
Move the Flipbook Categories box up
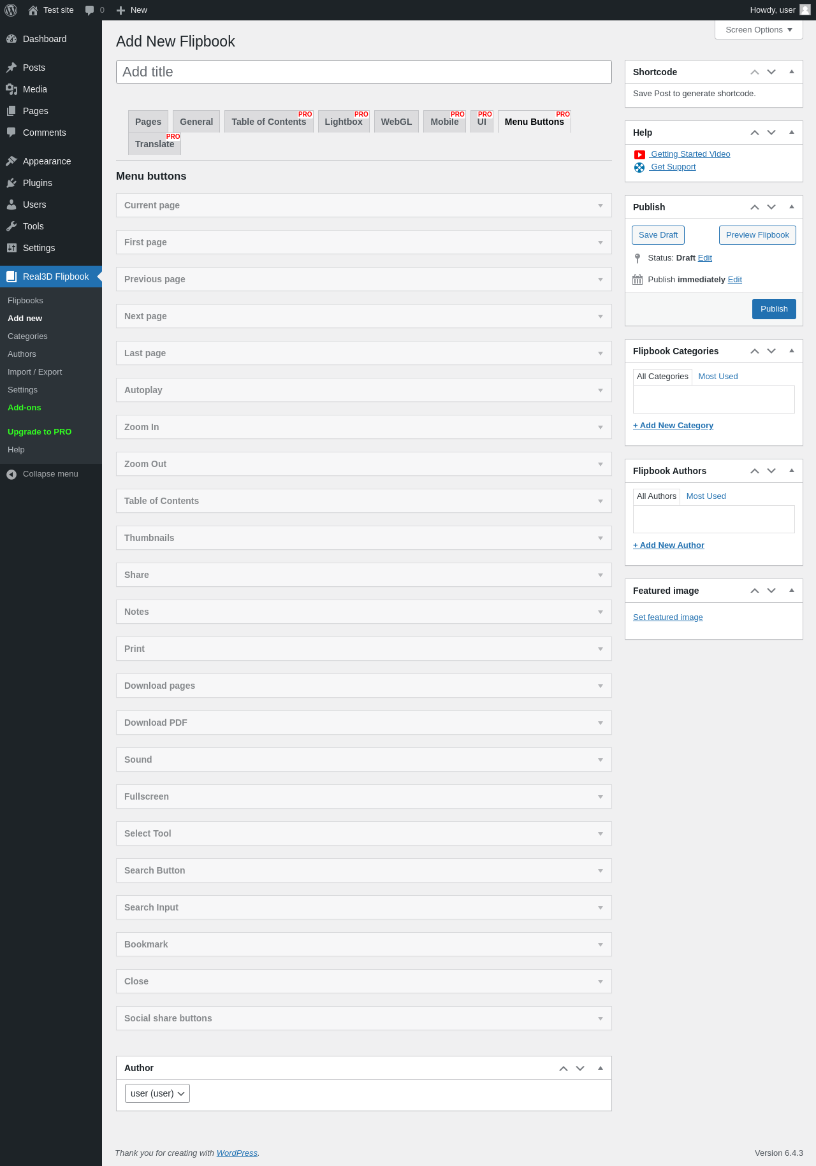pyautogui.click(x=755, y=351)
